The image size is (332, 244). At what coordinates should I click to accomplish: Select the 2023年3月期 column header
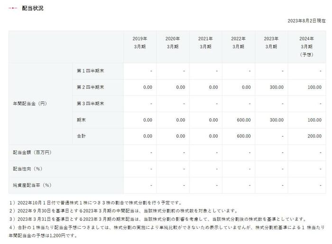tap(271, 43)
